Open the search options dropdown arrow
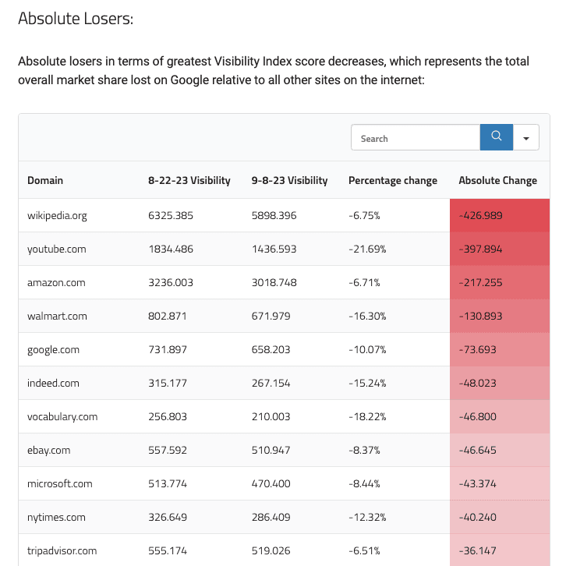 (x=526, y=137)
